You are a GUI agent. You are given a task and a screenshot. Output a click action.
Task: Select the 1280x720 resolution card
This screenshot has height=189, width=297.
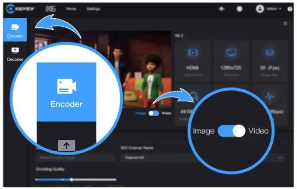(x=231, y=62)
